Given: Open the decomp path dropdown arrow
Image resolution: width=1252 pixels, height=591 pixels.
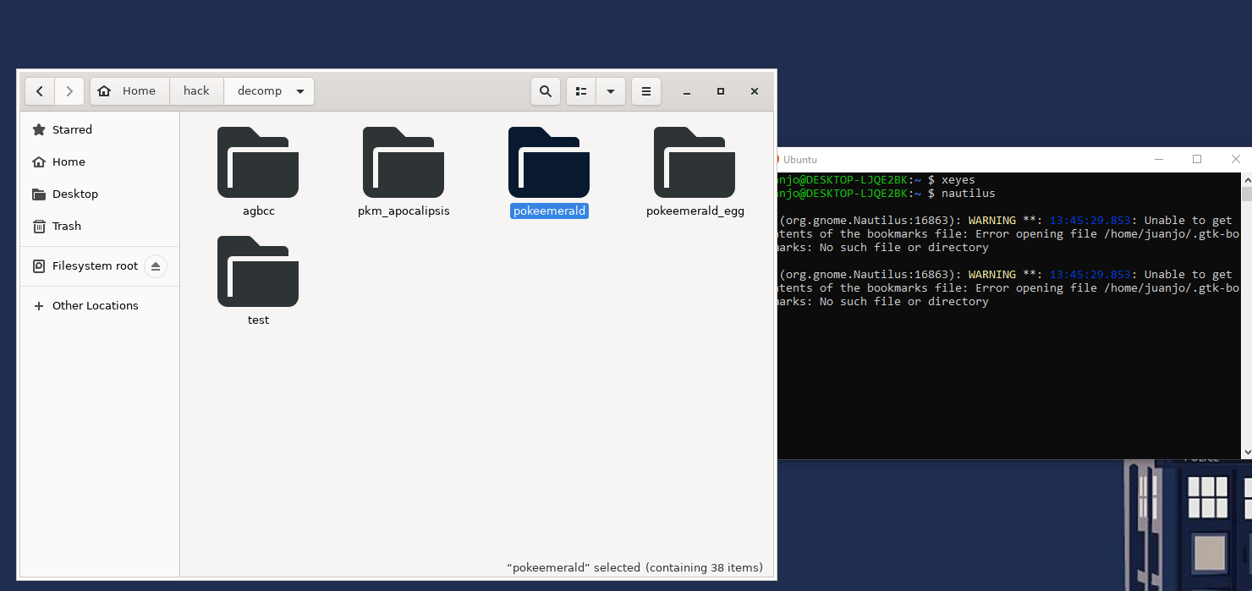Looking at the screenshot, I should pyautogui.click(x=300, y=91).
